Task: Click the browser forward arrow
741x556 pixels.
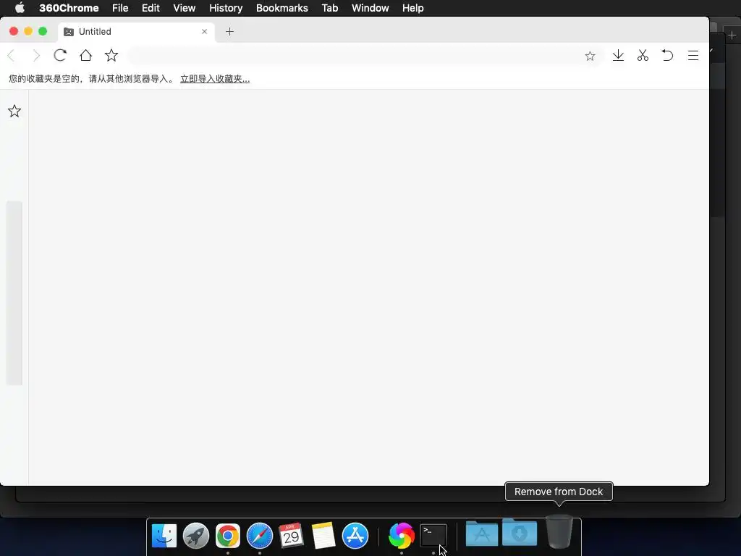Action: [x=36, y=56]
